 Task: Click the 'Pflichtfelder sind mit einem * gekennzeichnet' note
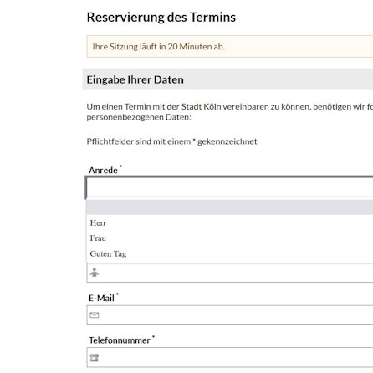pos(171,141)
